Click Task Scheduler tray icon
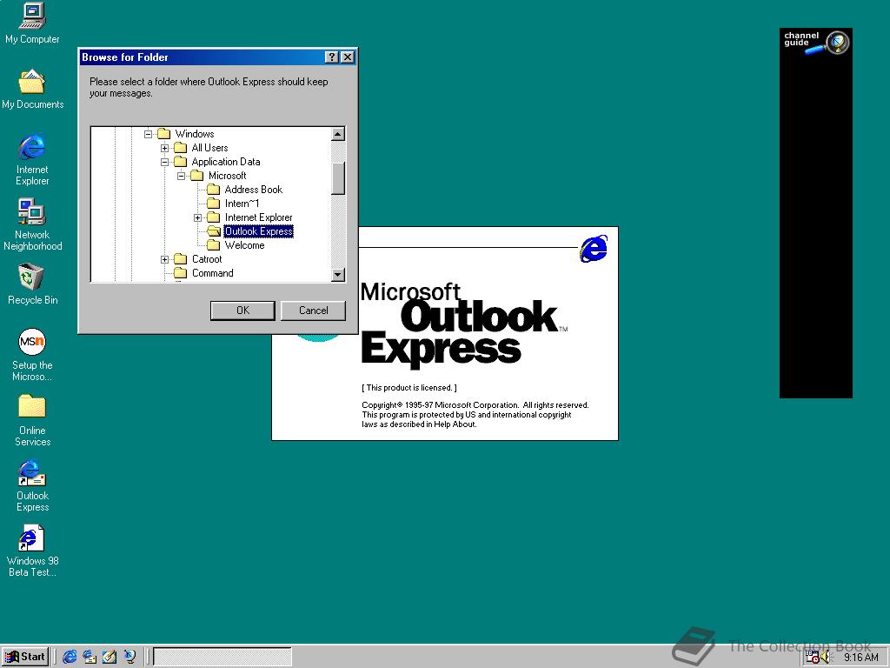 pyautogui.click(x=813, y=658)
